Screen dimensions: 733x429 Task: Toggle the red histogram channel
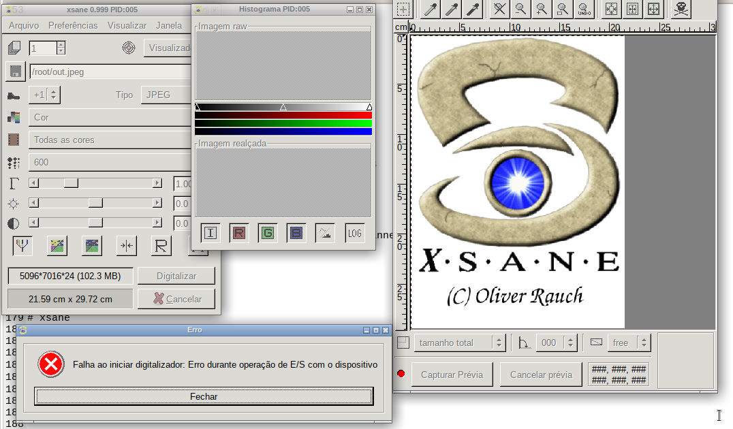tap(239, 233)
